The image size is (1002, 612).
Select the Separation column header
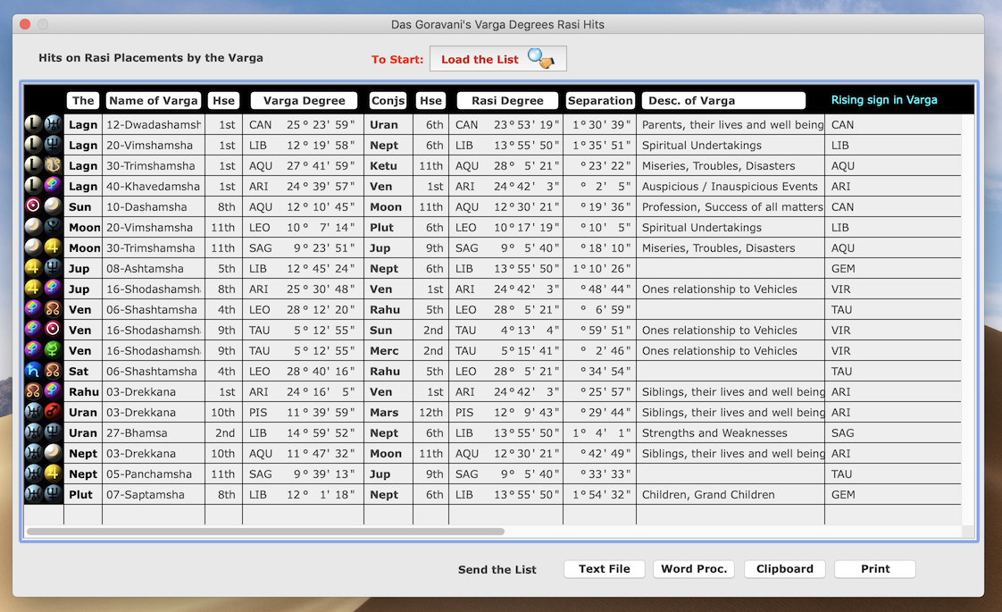coord(600,101)
